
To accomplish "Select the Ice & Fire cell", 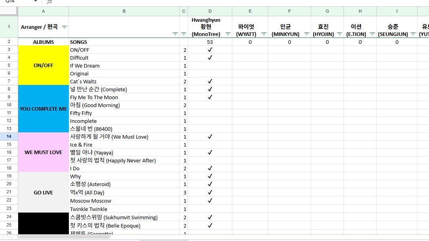I will point(124,145).
